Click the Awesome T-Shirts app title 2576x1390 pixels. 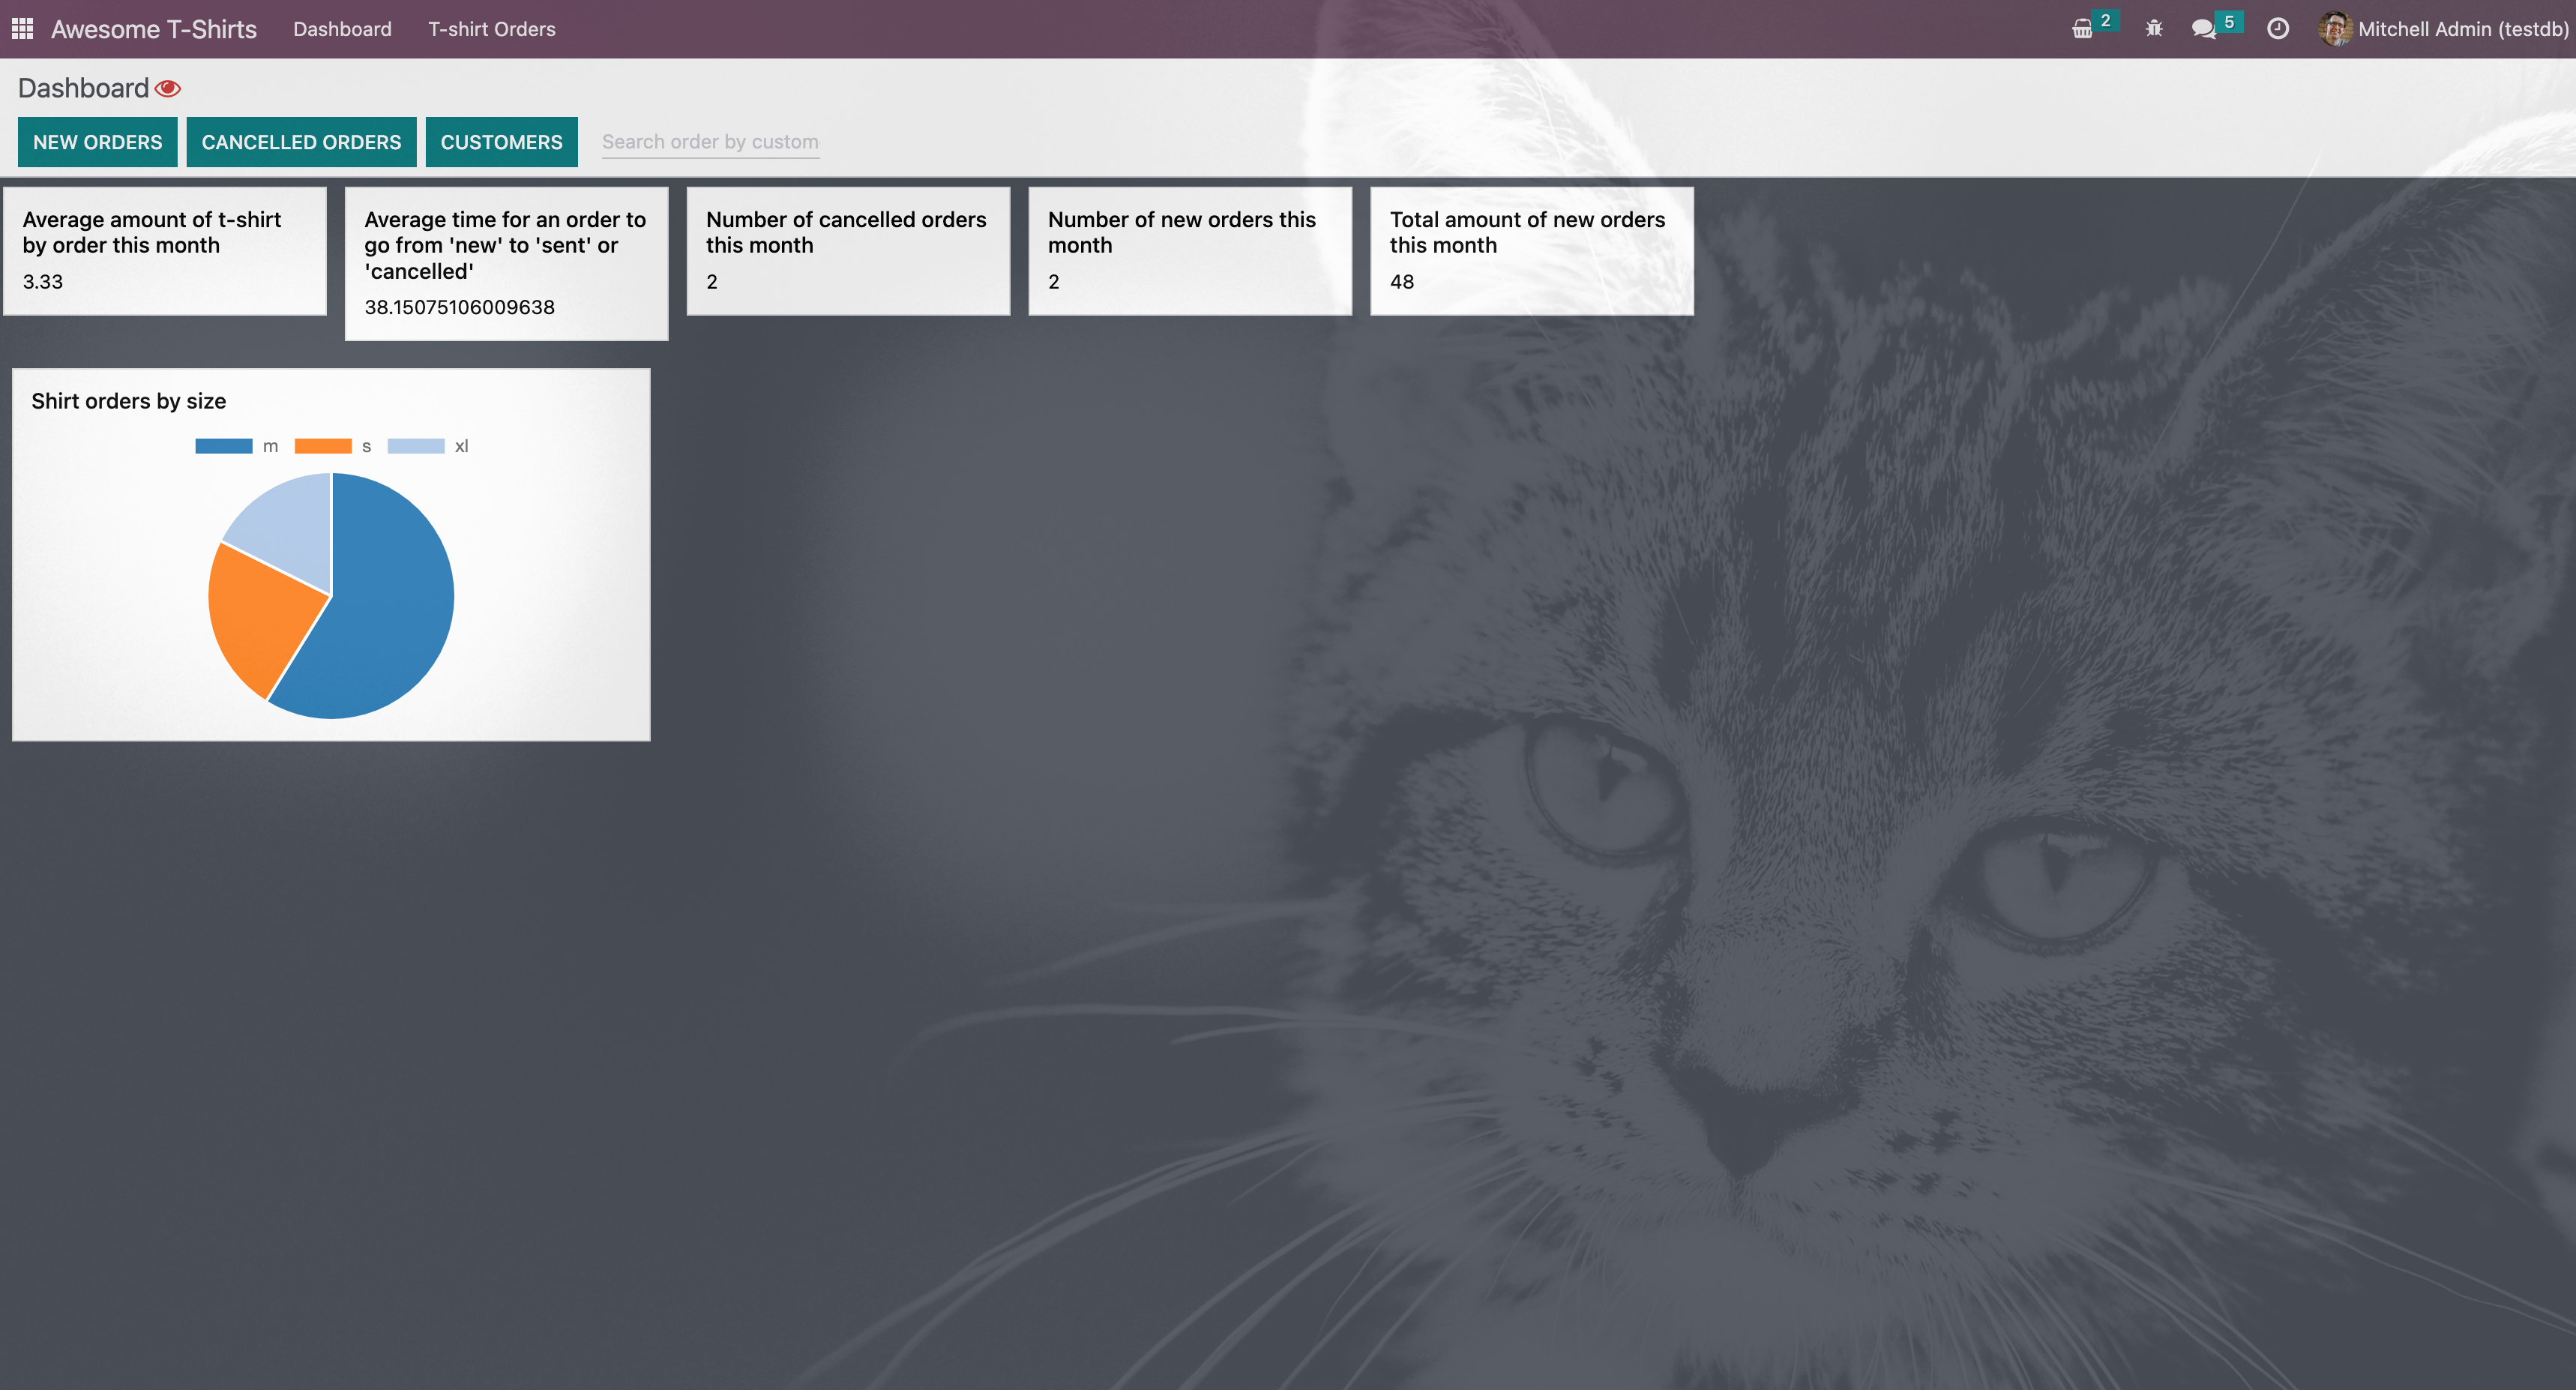point(154,29)
